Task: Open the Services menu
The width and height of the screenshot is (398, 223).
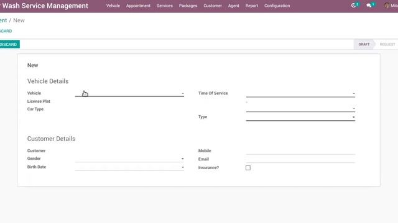Action: [x=164, y=6]
